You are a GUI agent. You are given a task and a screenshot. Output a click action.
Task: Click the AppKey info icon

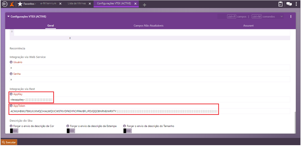(11, 94)
